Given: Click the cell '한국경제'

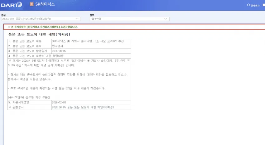Looking at the screenshot, I should coord(91,46).
